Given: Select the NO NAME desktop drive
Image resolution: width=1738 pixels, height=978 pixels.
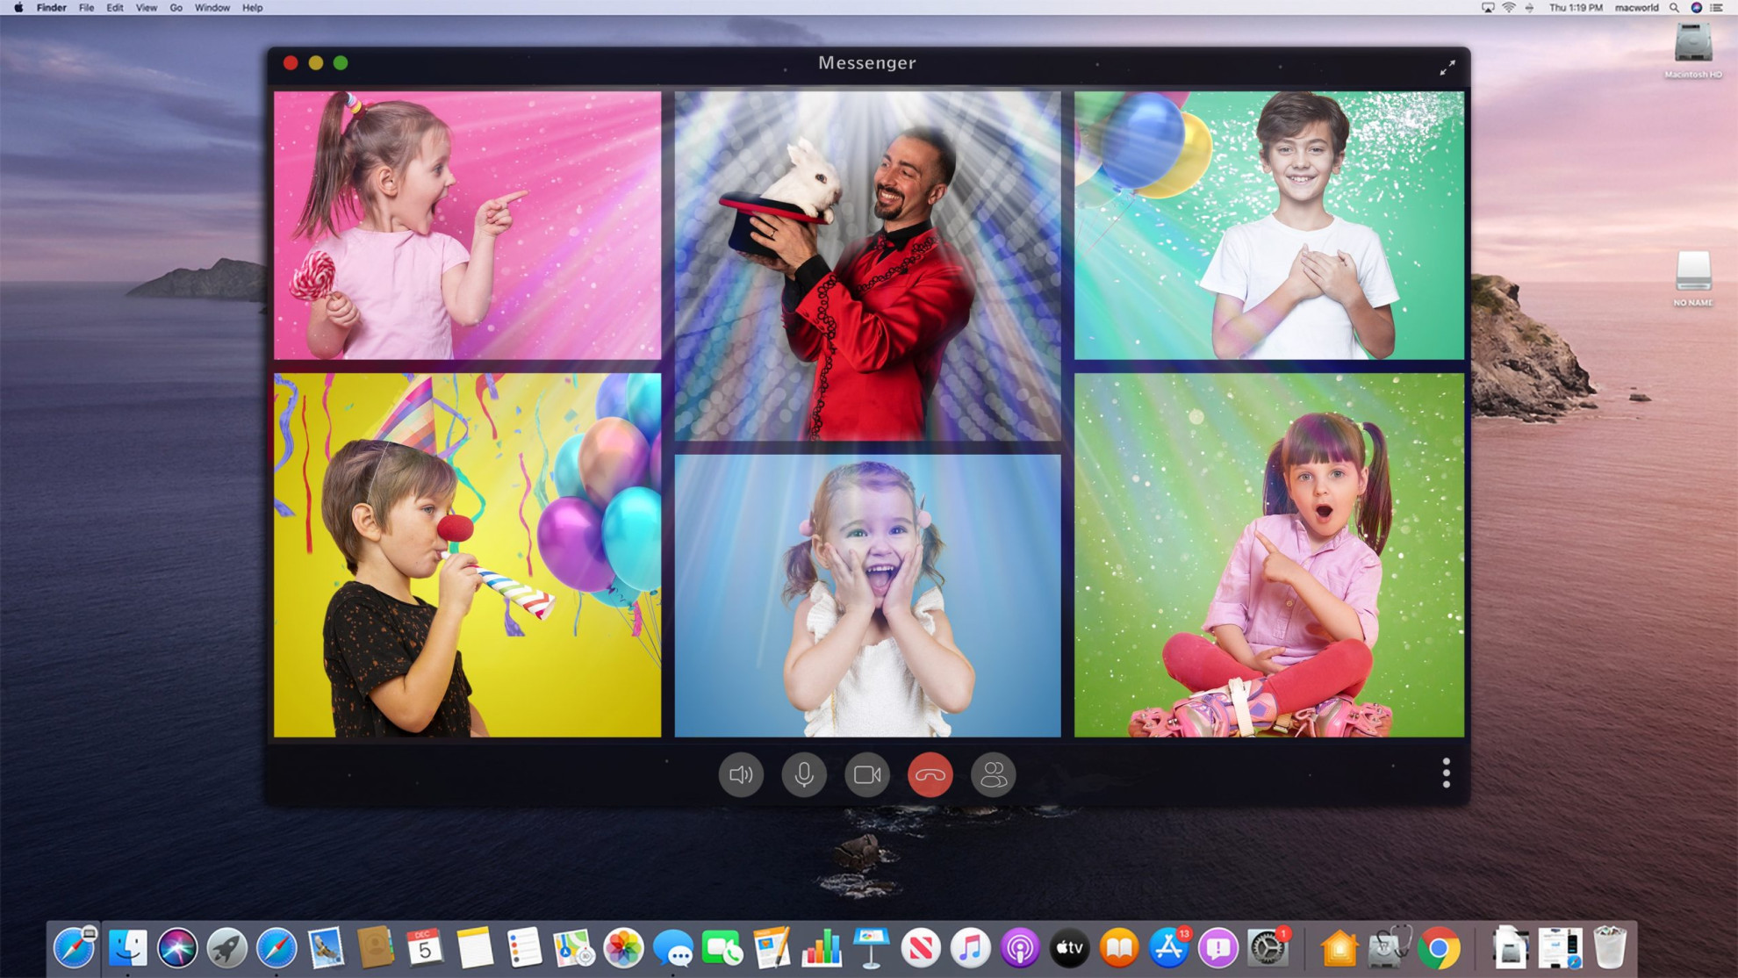Looking at the screenshot, I should 1693,278.
